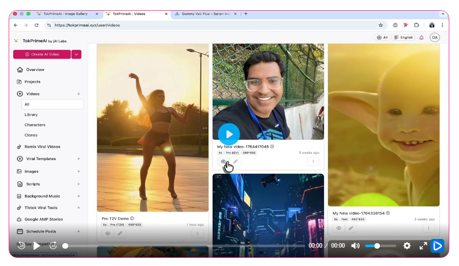459x266 pixels.
Task: Click the notification bell icon
Action: click(421, 37)
